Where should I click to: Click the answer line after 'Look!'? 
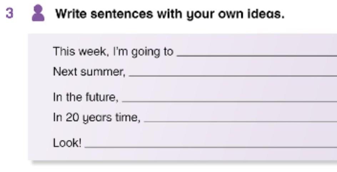210,145
